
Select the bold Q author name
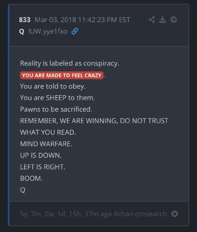[21, 32]
